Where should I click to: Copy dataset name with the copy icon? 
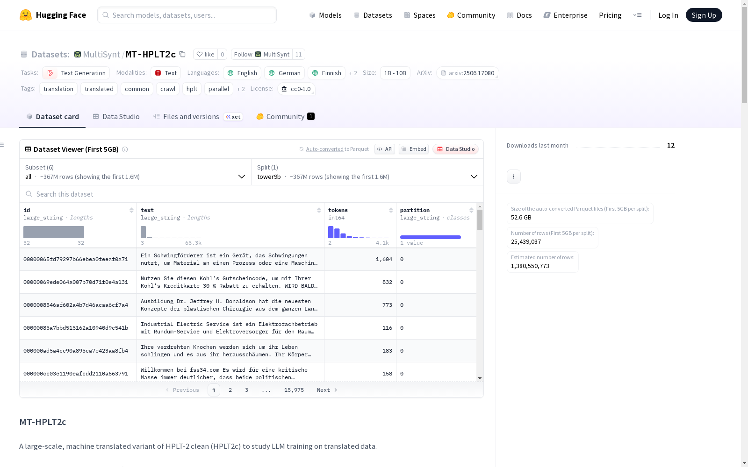tap(183, 54)
